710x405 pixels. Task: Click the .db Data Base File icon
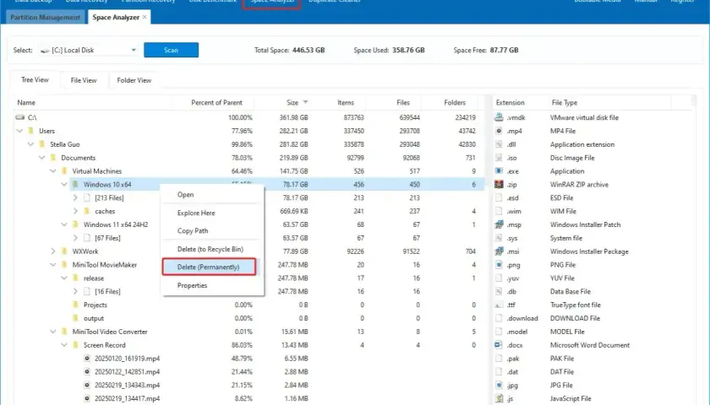(x=499, y=292)
